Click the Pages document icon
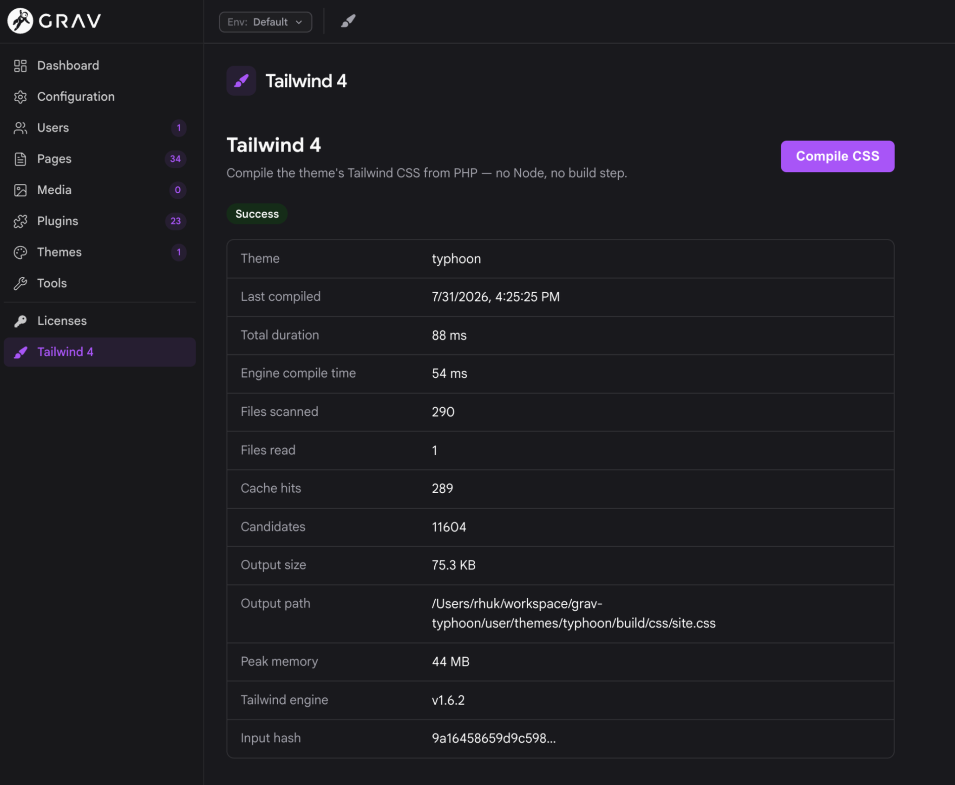Image resolution: width=955 pixels, height=785 pixels. click(x=20, y=159)
